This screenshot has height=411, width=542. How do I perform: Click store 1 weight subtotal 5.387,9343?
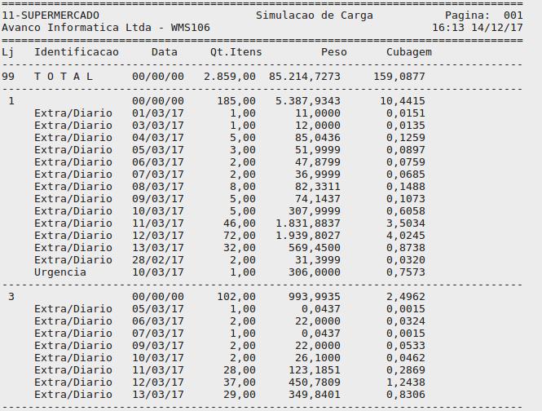[307, 101]
